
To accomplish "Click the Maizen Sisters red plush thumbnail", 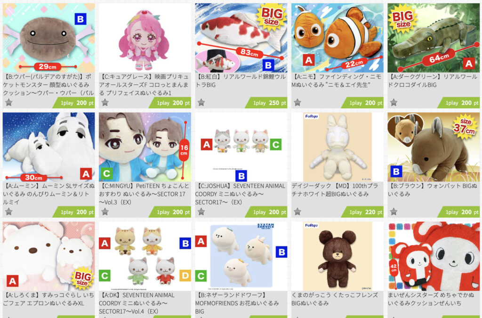I will tap(434, 256).
